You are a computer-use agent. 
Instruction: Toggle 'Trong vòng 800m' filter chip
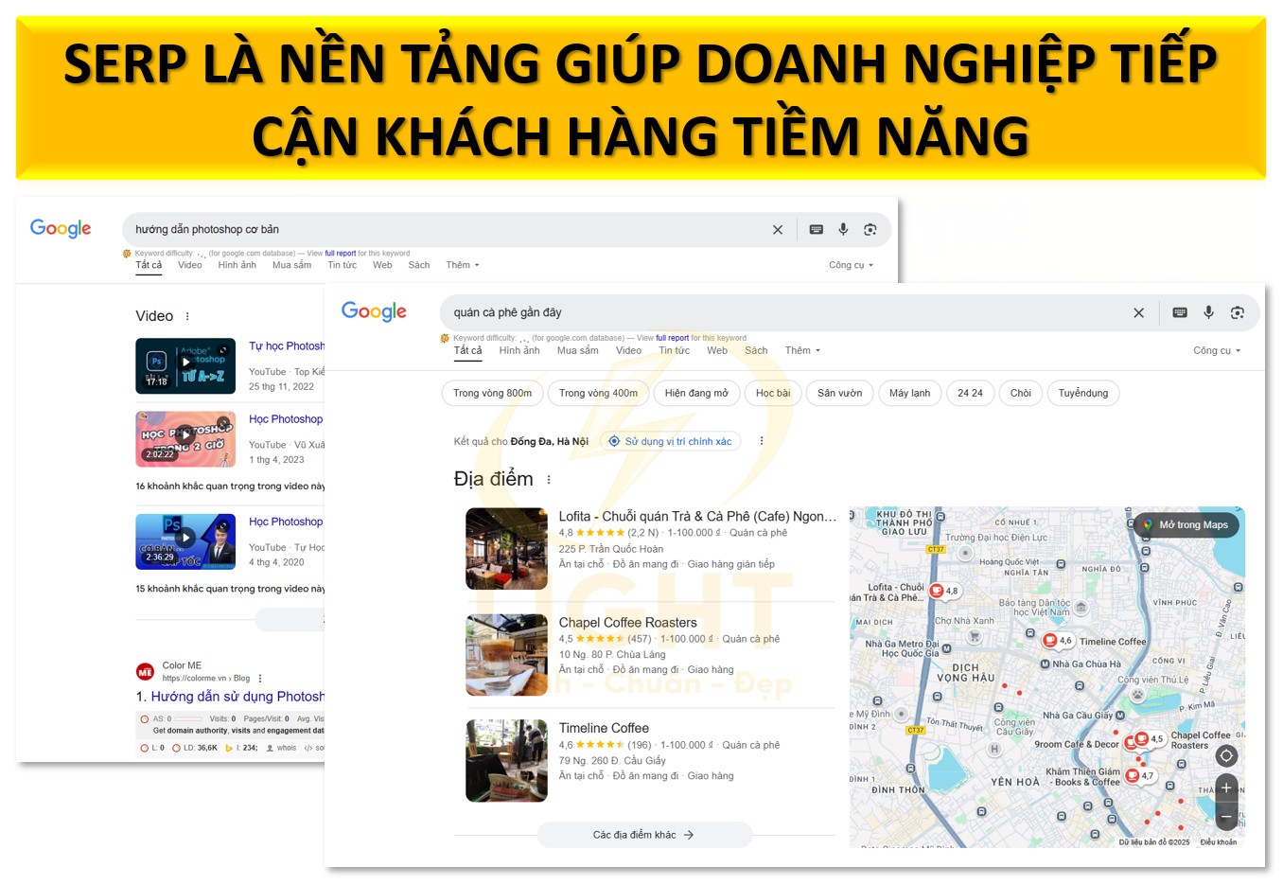click(492, 393)
